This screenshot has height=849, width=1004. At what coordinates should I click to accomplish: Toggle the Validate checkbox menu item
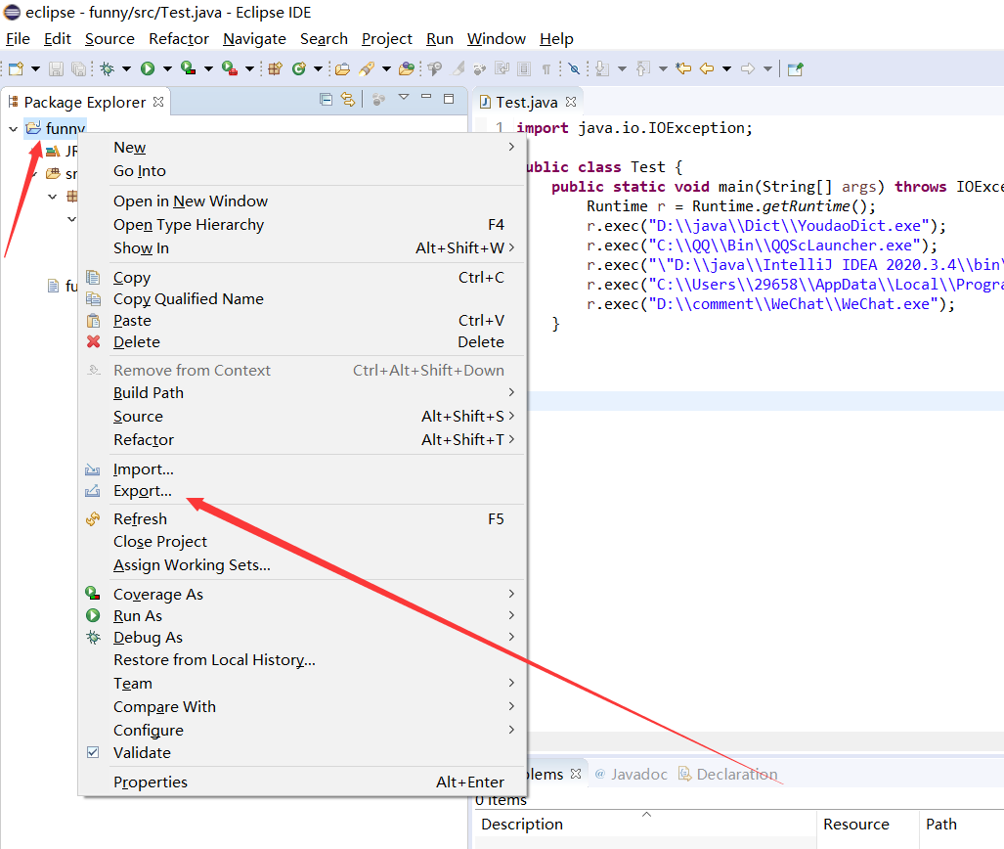[x=301, y=753]
